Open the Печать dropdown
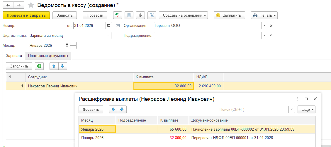Viewport: 331px width, 147px height. pyautogui.click(x=264, y=15)
